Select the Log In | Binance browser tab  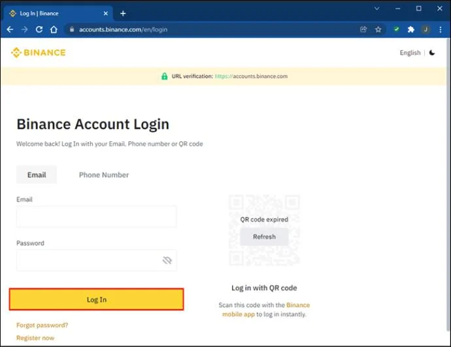click(x=58, y=13)
